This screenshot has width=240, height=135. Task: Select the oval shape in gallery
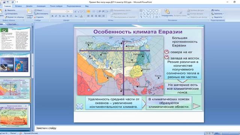(x=153, y=10)
